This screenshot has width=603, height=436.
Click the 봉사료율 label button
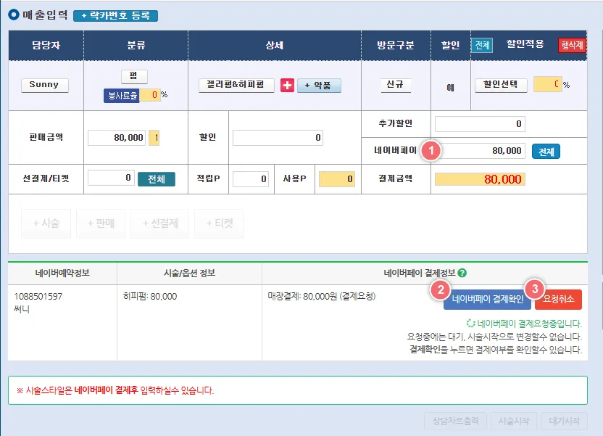click(122, 95)
